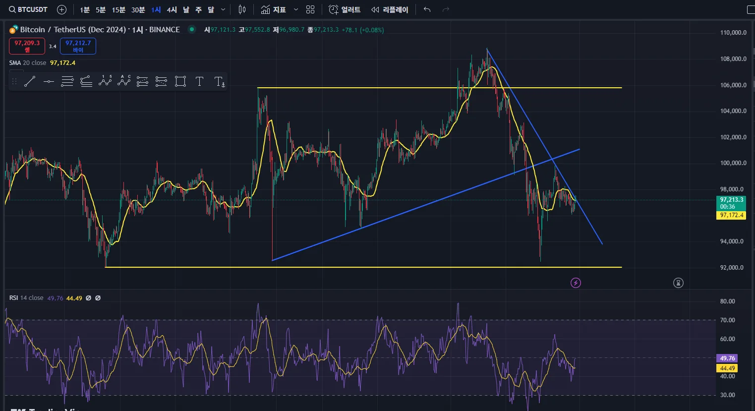Select the ABC correction wave tool
The image size is (755, 411).
pos(124,81)
